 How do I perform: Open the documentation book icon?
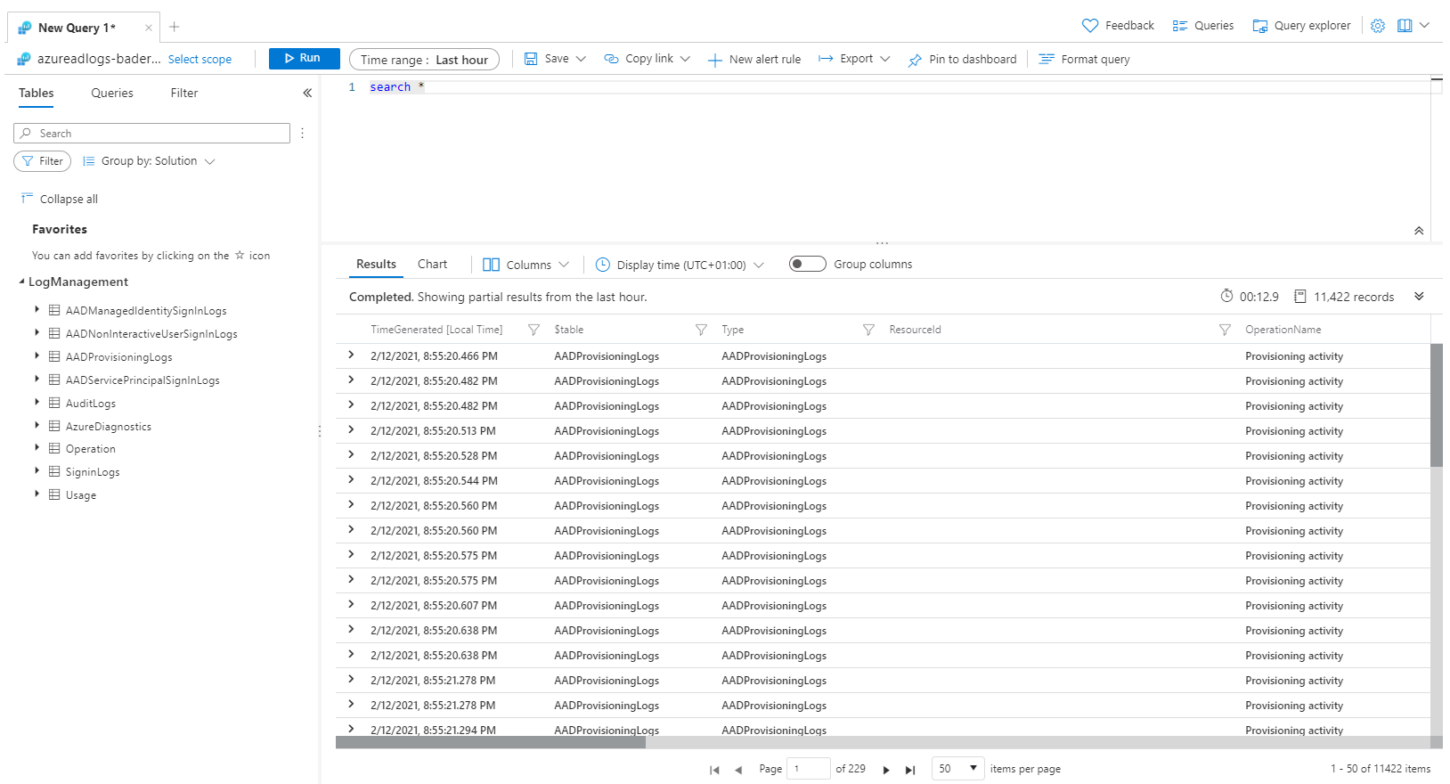click(x=1405, y=26)
